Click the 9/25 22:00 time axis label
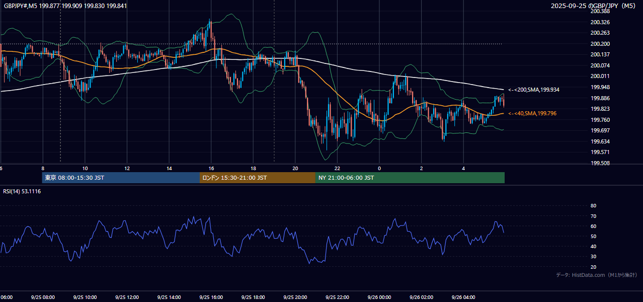The width and height of the screenshot is (643, 302). tap(337, 297)
